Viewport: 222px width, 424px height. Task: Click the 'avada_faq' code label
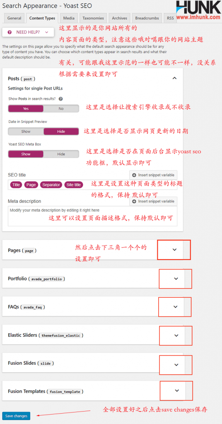coord(32,308)
